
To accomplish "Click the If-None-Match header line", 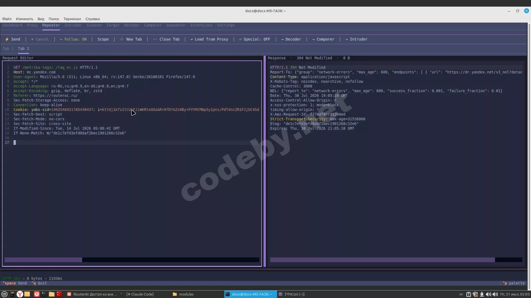I will [70, 133].
